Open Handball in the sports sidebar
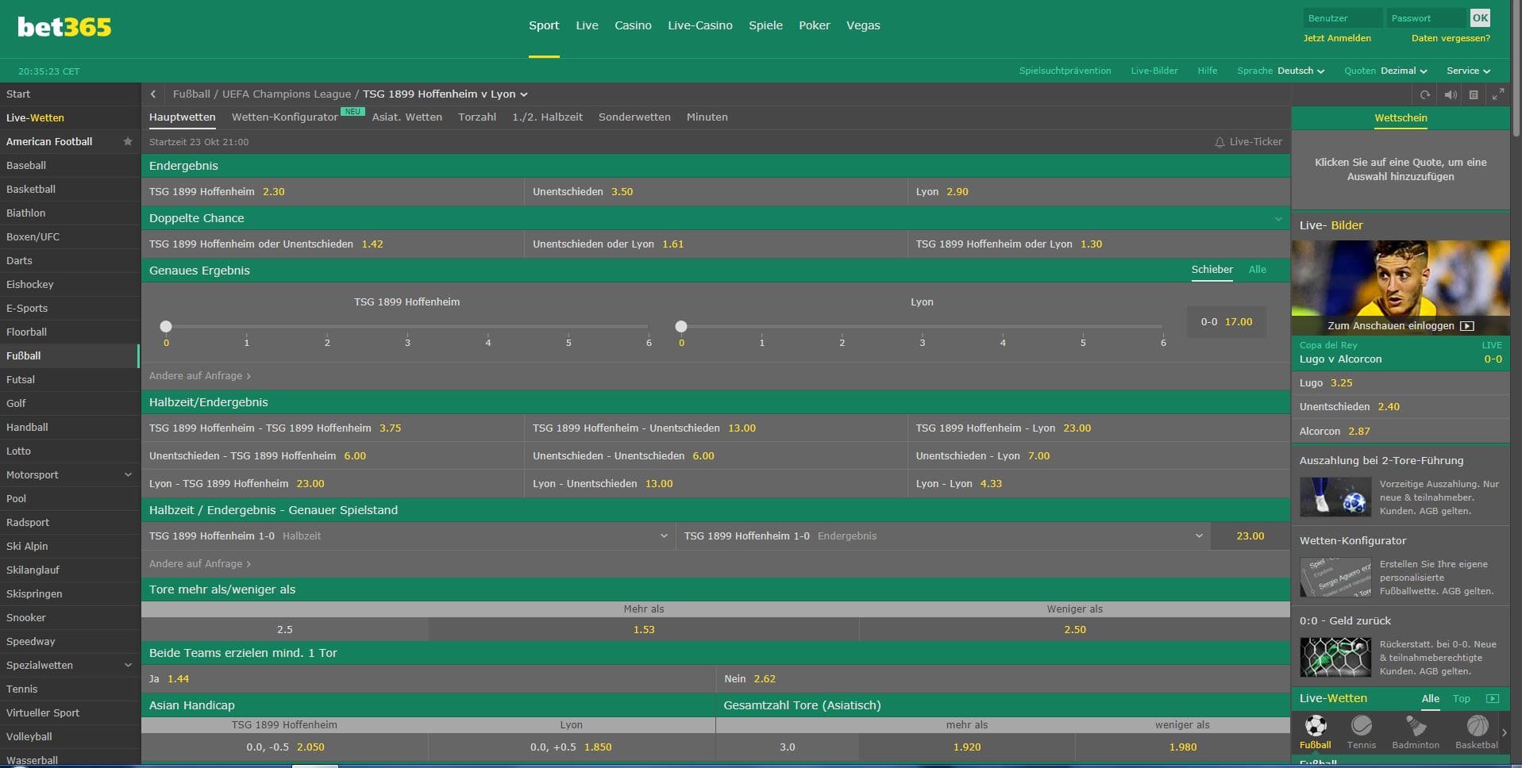 tap(70, 427)
